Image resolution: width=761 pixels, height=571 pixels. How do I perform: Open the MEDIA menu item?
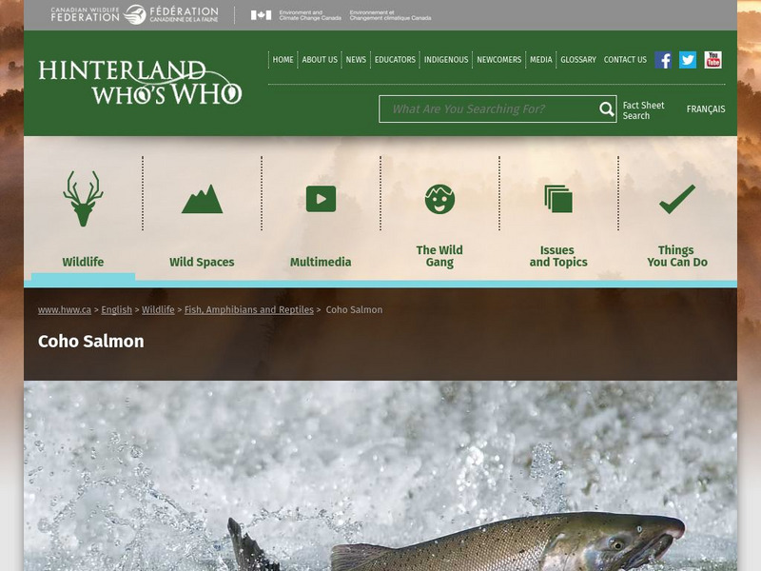(x=541, y=60)
